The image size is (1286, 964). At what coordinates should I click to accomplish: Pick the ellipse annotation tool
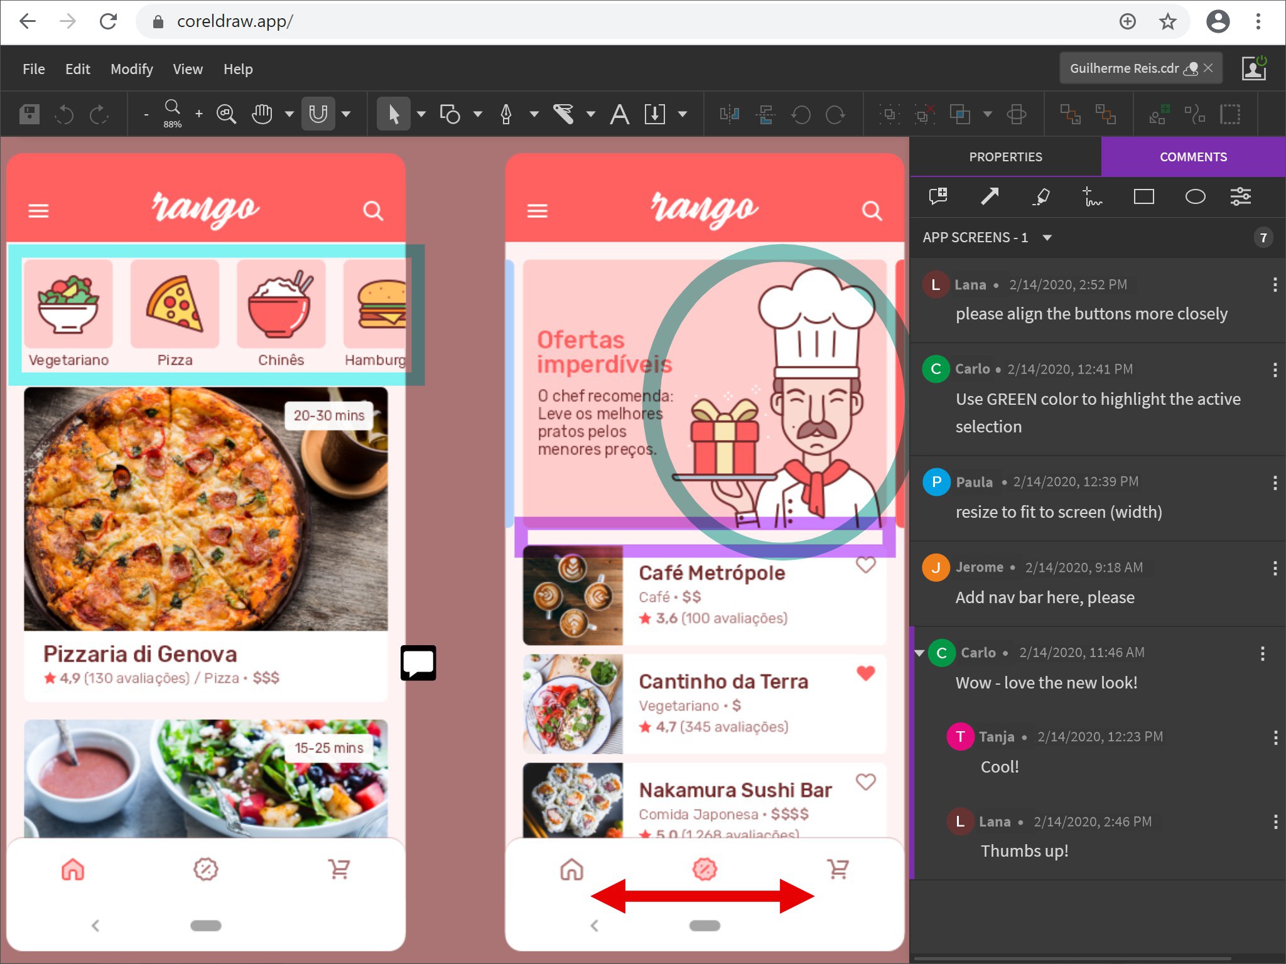click(x=1195, y=197)
